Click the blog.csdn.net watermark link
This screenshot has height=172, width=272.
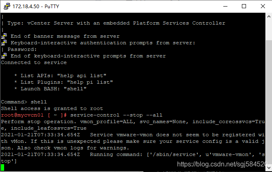tap(222, 164)
